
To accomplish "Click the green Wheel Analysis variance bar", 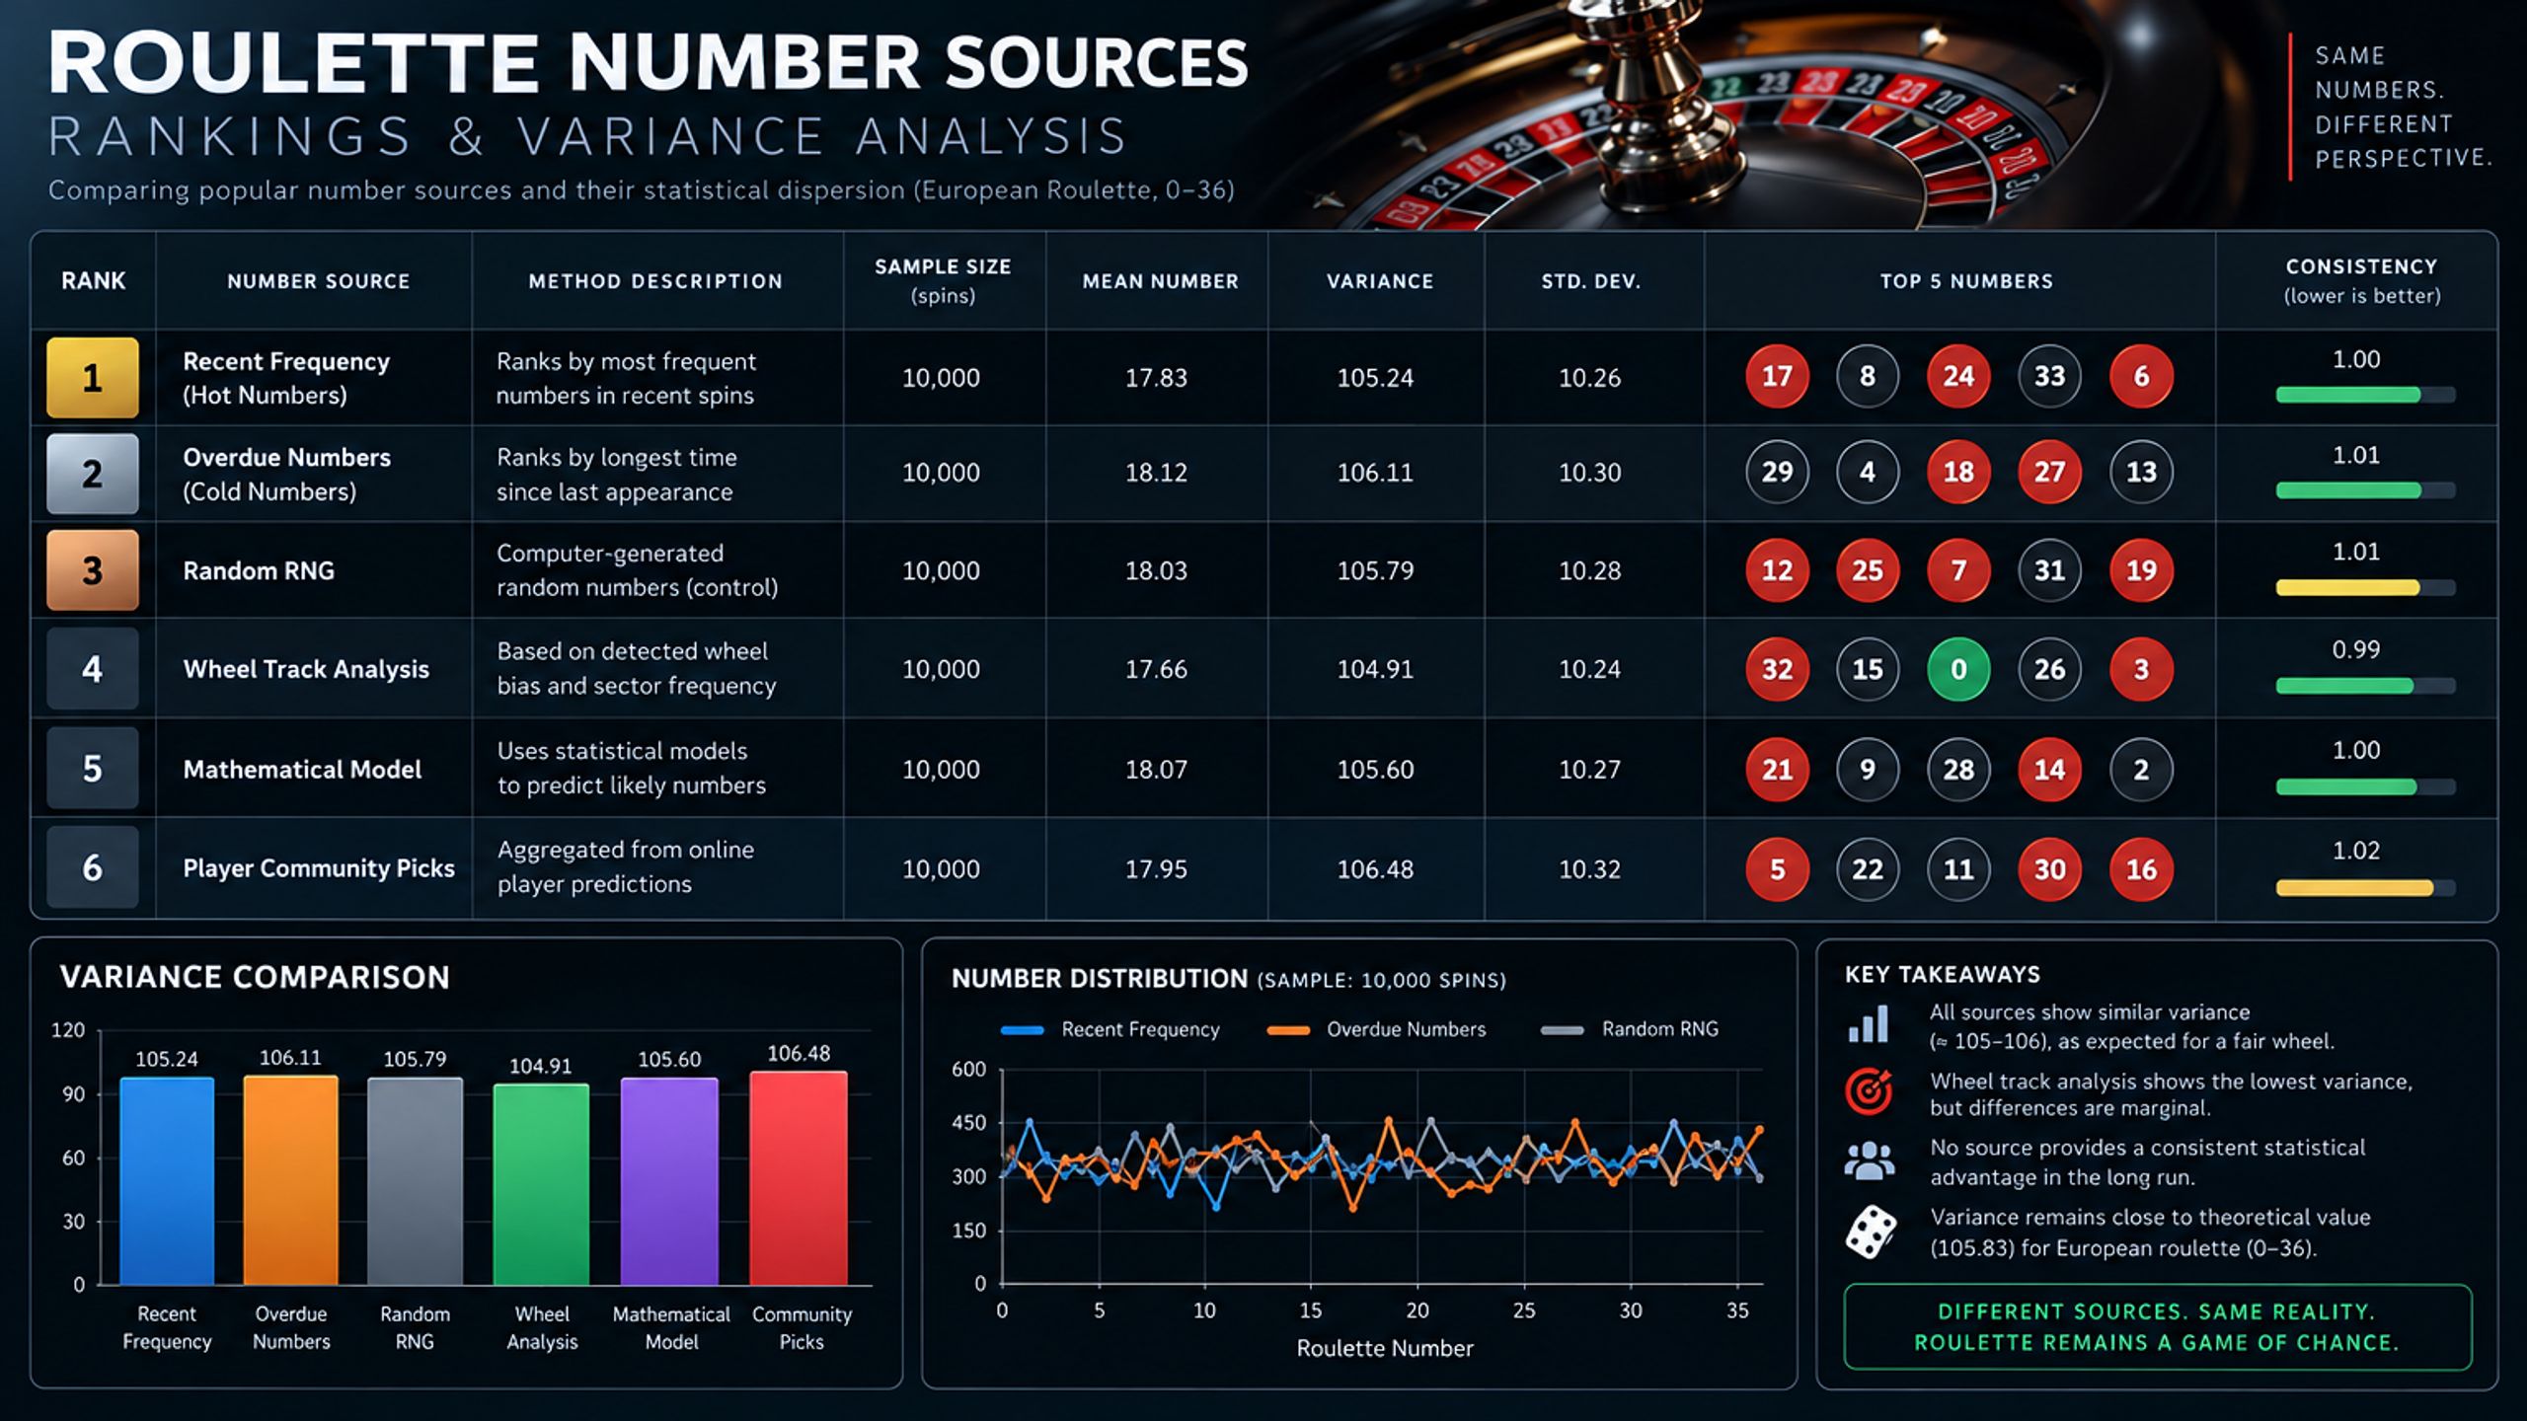I will 541,1184.
